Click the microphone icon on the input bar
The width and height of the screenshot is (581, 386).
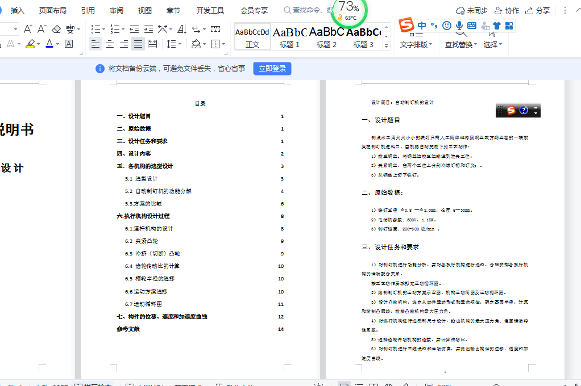tap(459, 25)
